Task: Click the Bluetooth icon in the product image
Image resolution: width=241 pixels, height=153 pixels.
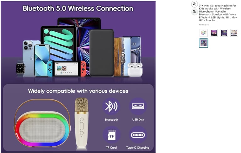Action: pos(111,106)
